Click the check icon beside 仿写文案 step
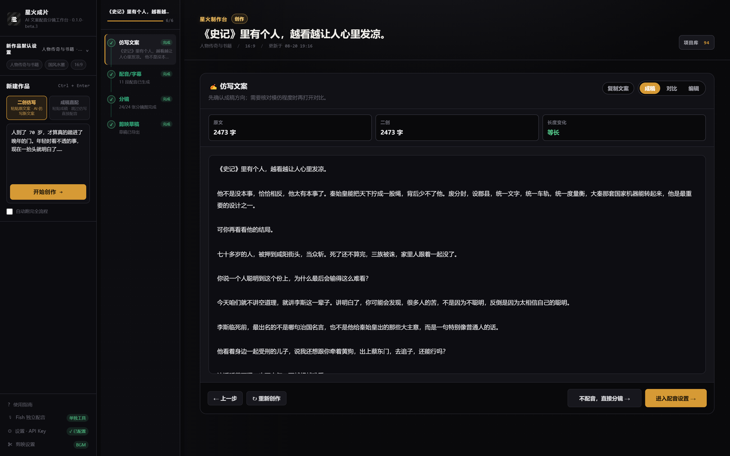Viewport: 730px width, 456px height. 111,43
